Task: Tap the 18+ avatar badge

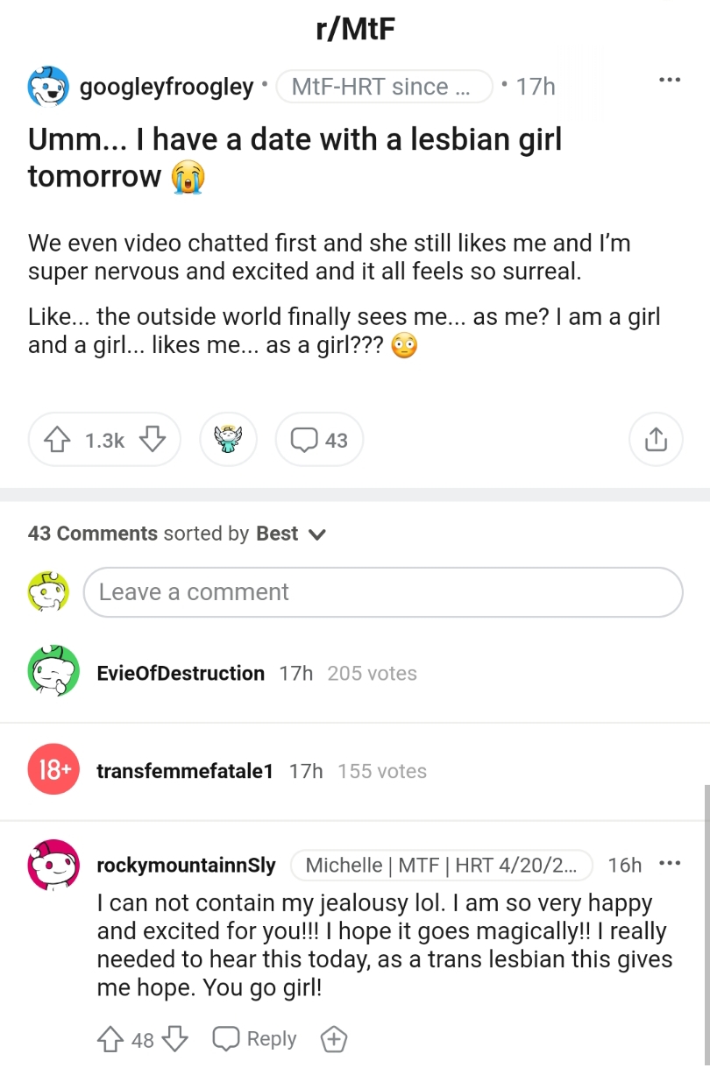Action: [53, 770]
